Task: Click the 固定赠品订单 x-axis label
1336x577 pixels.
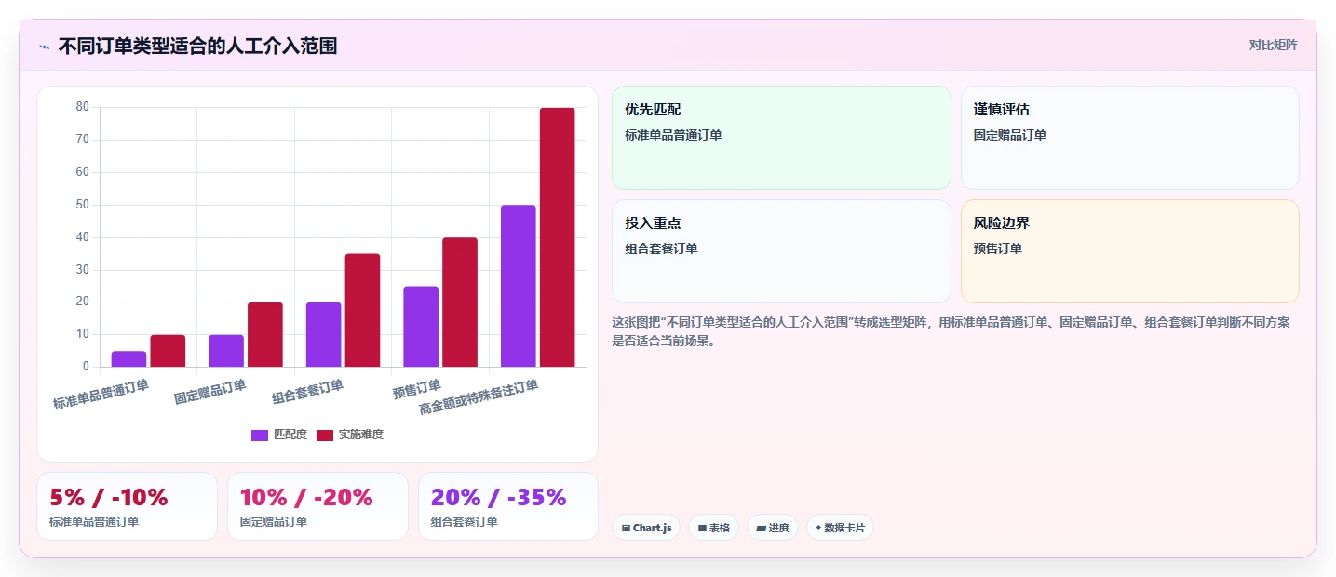Action: (210, 392)
